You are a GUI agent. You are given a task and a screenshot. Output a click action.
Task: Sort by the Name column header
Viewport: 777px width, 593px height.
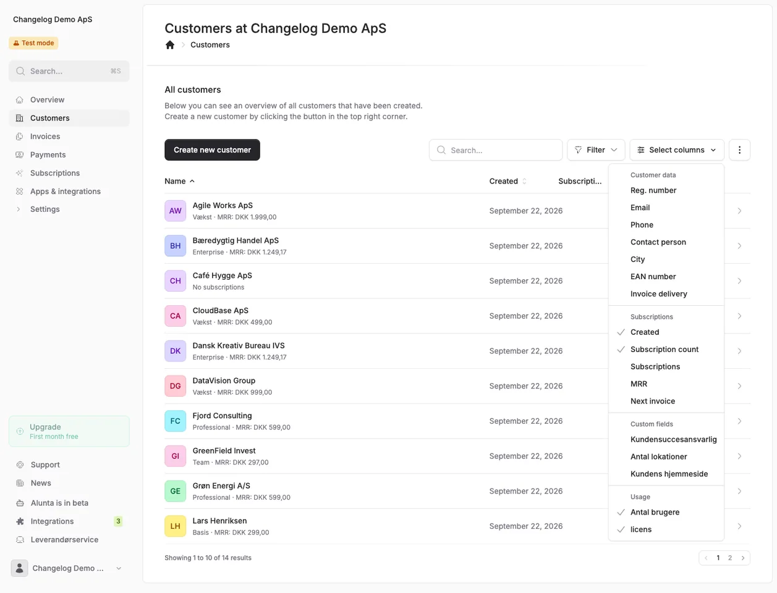[x=179, y=181]
